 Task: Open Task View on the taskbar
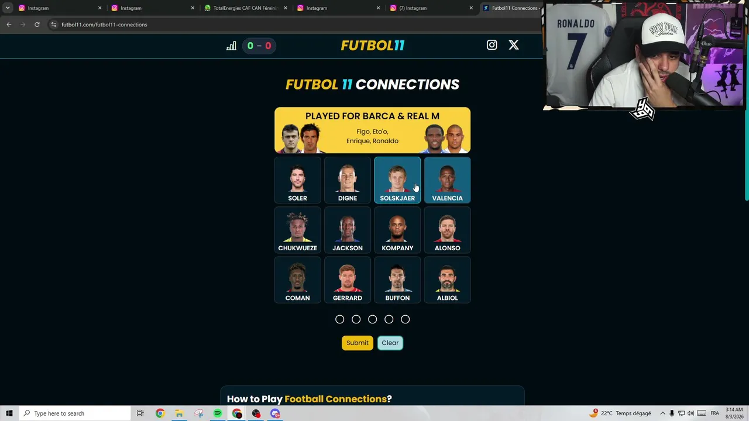coord(140,413)
